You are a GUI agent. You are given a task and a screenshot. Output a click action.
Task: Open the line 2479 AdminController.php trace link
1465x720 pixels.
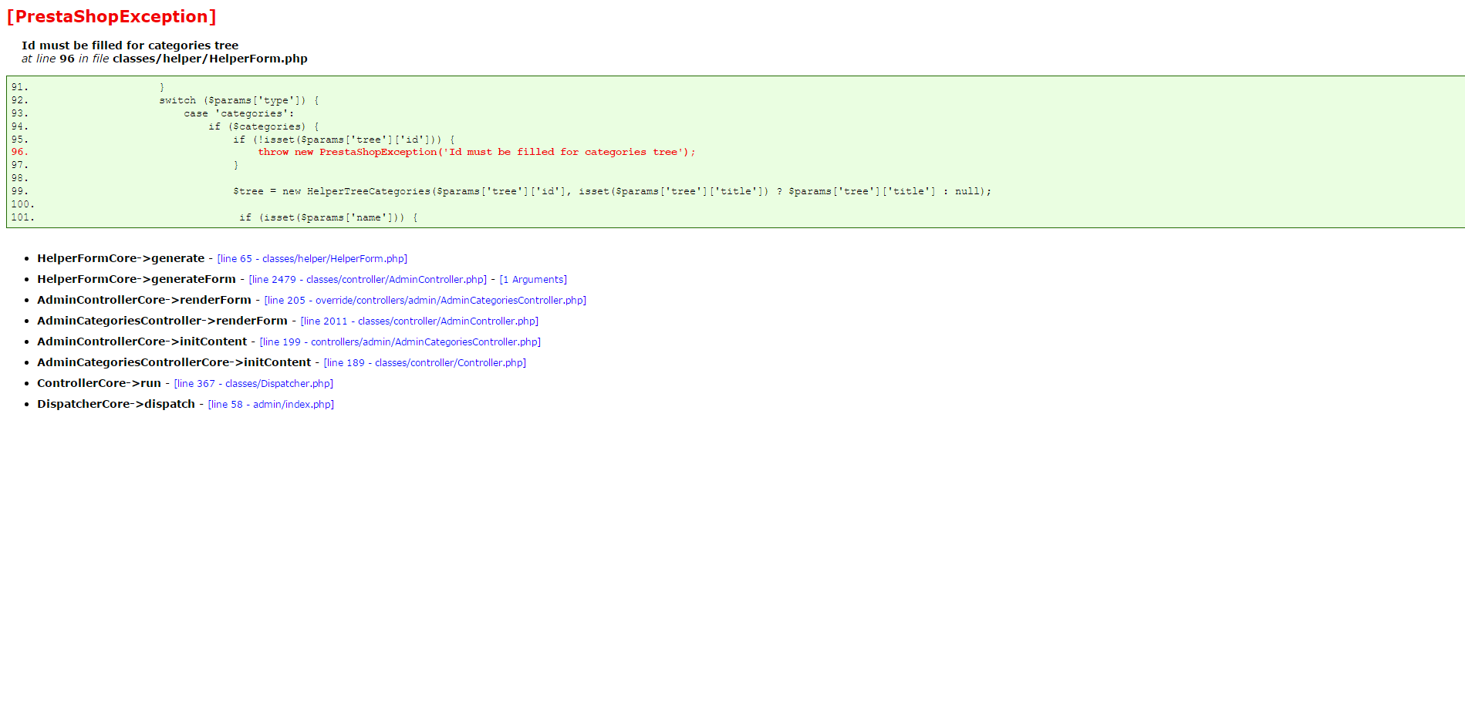tap(367, 280)
